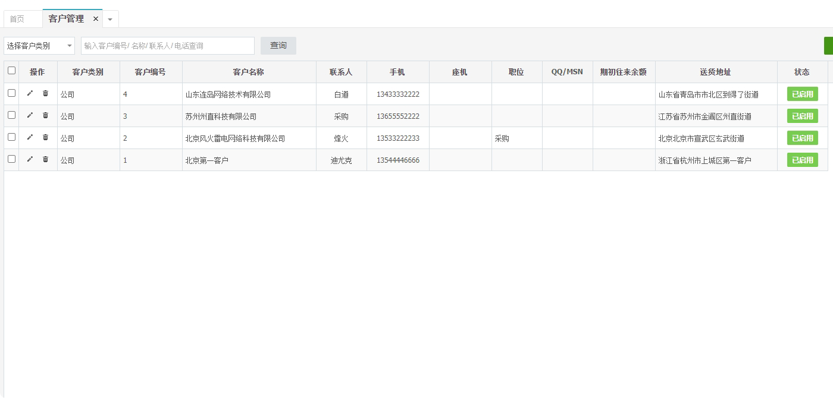Toggle the select-all checkbox in table header

[x=11, y=71]
